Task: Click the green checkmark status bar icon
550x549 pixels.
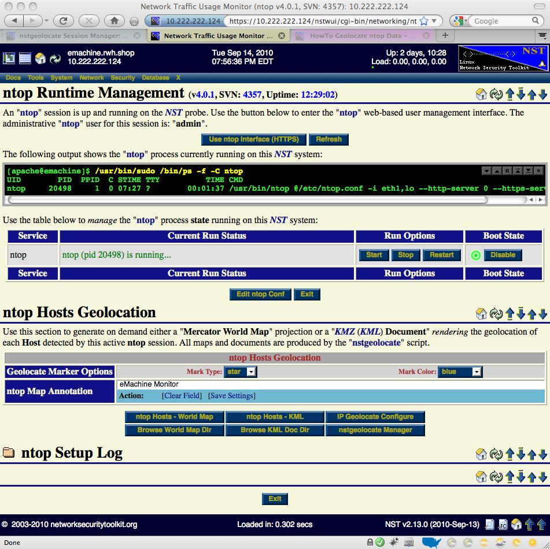Action: [380, 542]
